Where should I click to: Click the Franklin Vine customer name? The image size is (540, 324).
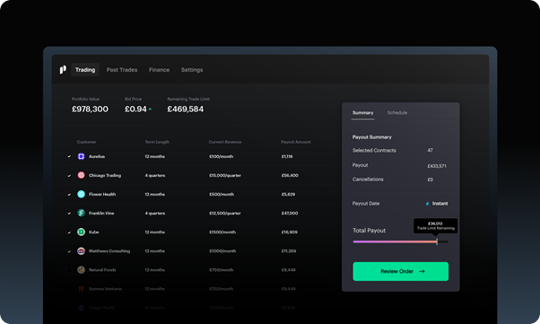coord(101,214)
